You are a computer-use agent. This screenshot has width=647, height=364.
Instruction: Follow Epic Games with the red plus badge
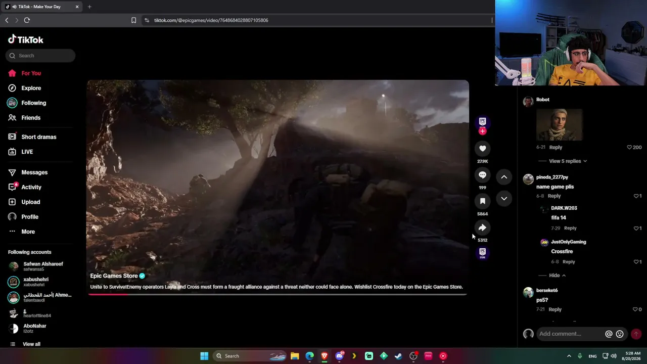coord(482,131)
